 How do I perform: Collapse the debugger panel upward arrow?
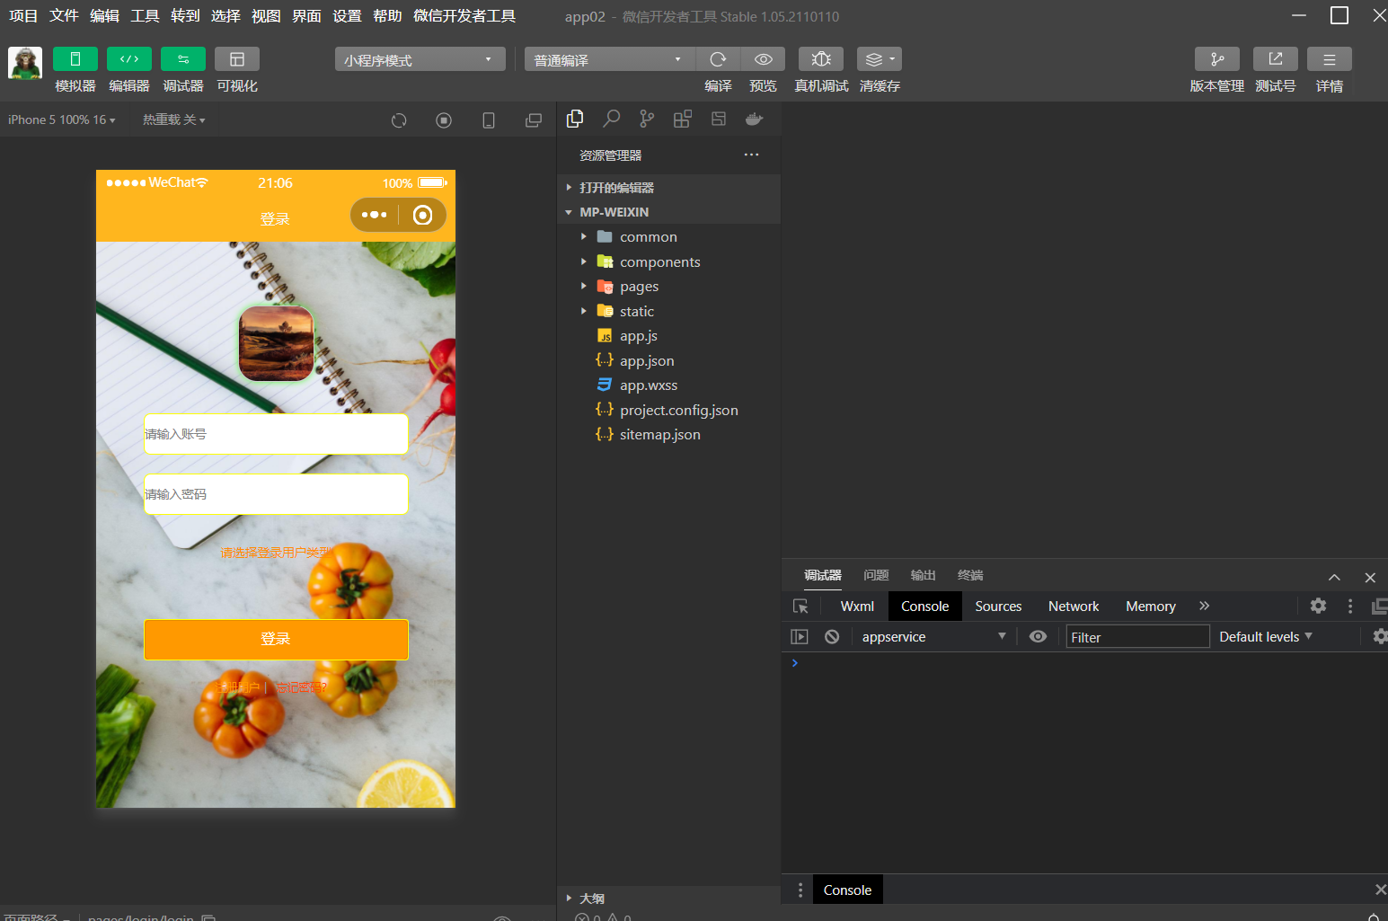(x=1334, y=578)
